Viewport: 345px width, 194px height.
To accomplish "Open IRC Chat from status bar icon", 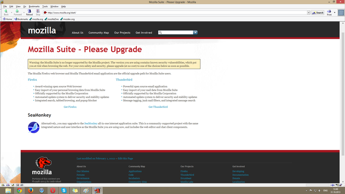I will pos(22,185).
